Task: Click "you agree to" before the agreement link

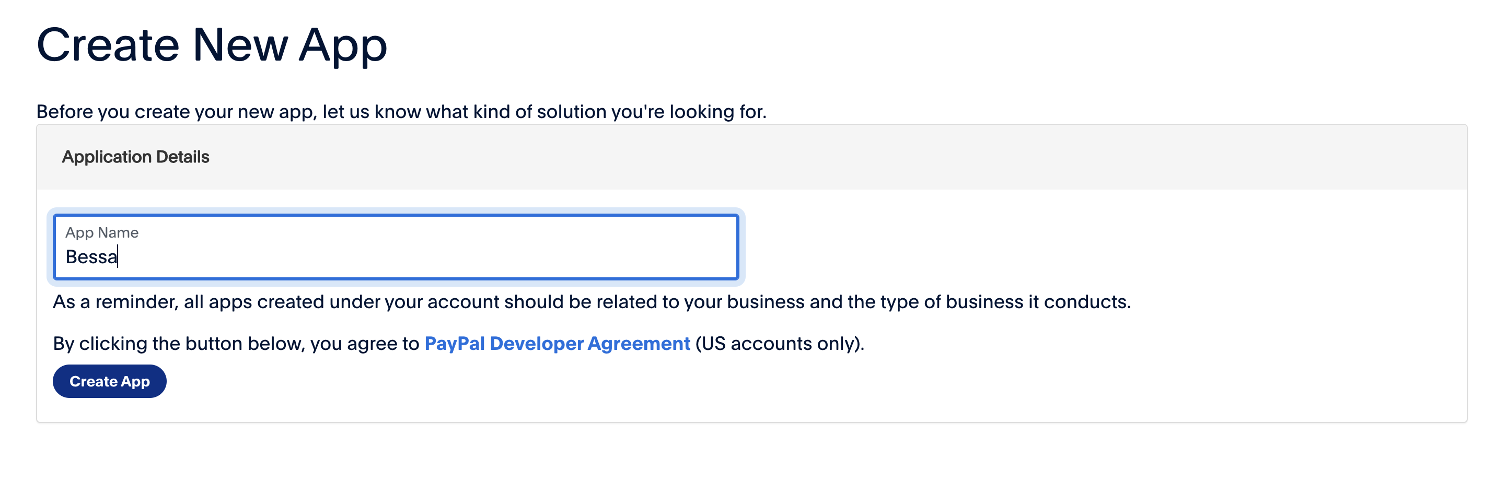Action: pyautogui.click(x=364, y=344)
